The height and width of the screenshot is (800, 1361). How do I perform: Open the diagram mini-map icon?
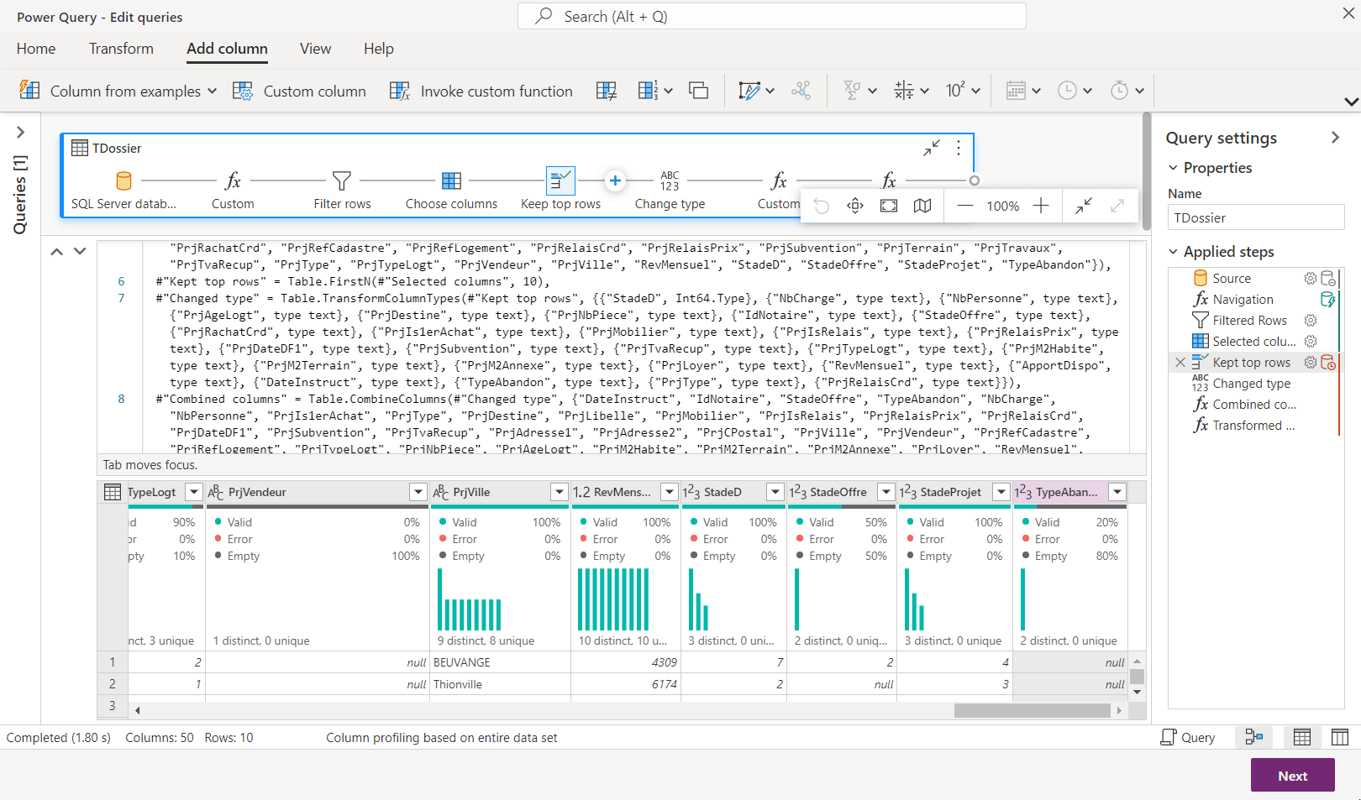pyautogui.click(x=922, y=206)
